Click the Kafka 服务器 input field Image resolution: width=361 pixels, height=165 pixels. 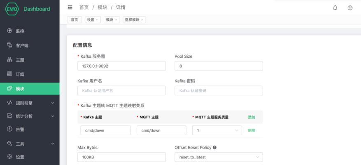[x=121, y=66]
